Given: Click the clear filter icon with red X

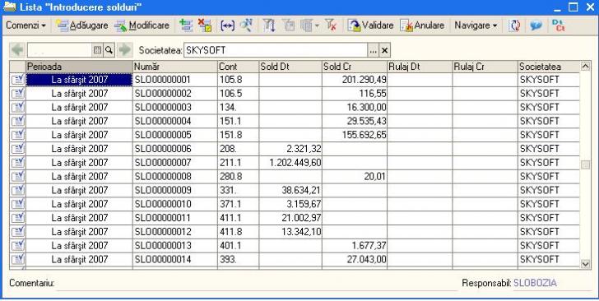Looking at the screenshot, I should click(331, 25).
